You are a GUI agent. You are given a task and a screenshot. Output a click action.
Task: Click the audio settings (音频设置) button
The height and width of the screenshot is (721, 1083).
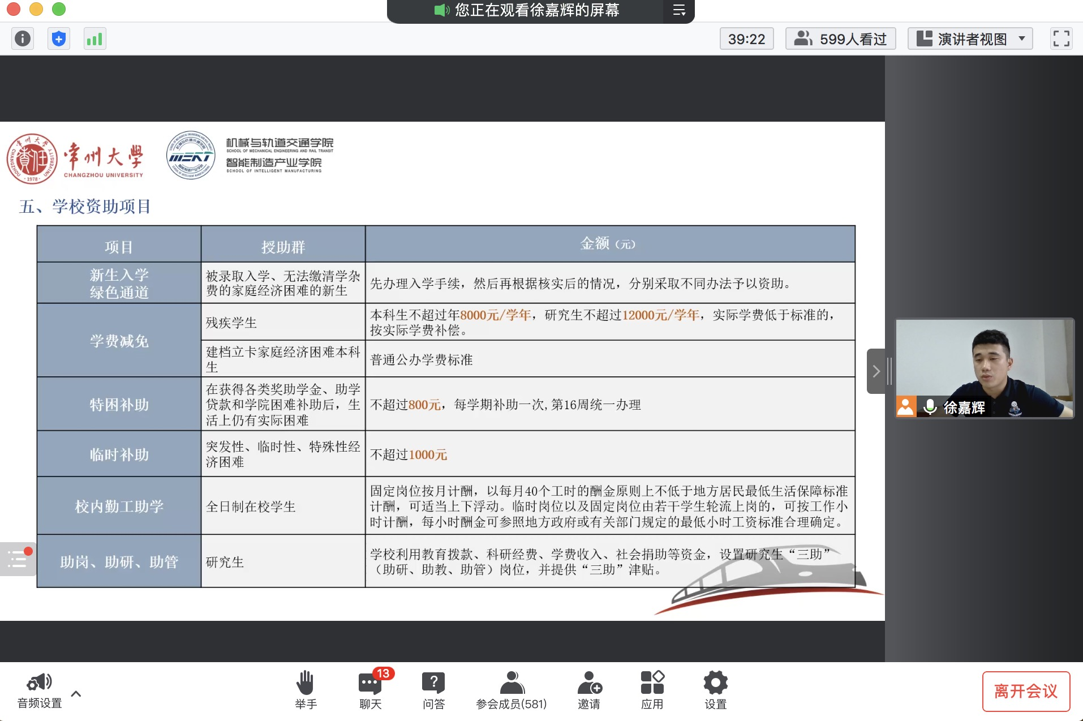pos(40,689)
